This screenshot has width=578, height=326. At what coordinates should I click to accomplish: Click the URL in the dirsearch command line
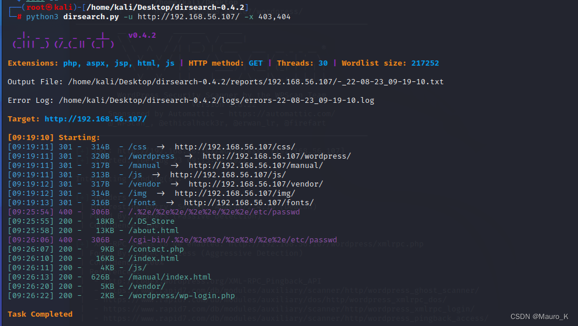[189, 17]
